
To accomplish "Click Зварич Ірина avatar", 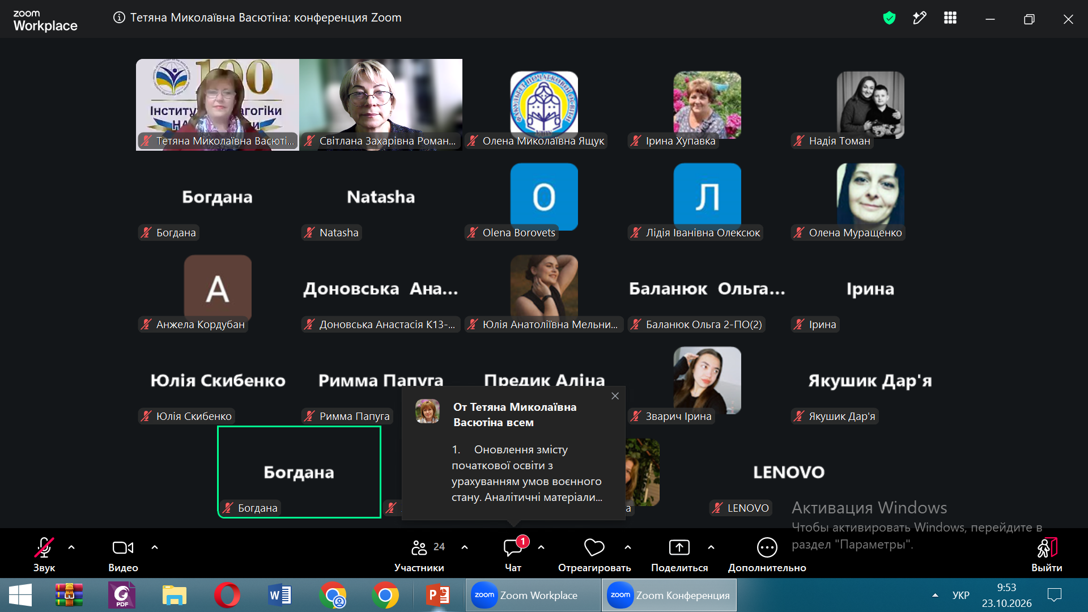I will (x=707, y=380).
